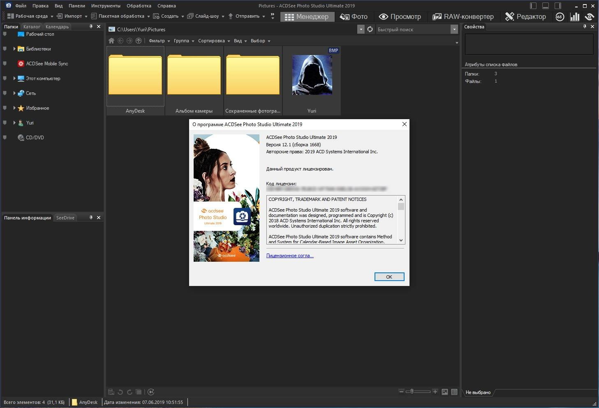Toggle easy-select marker next to Этот компьютер
599x408 pixels.
tap(5, 78)
